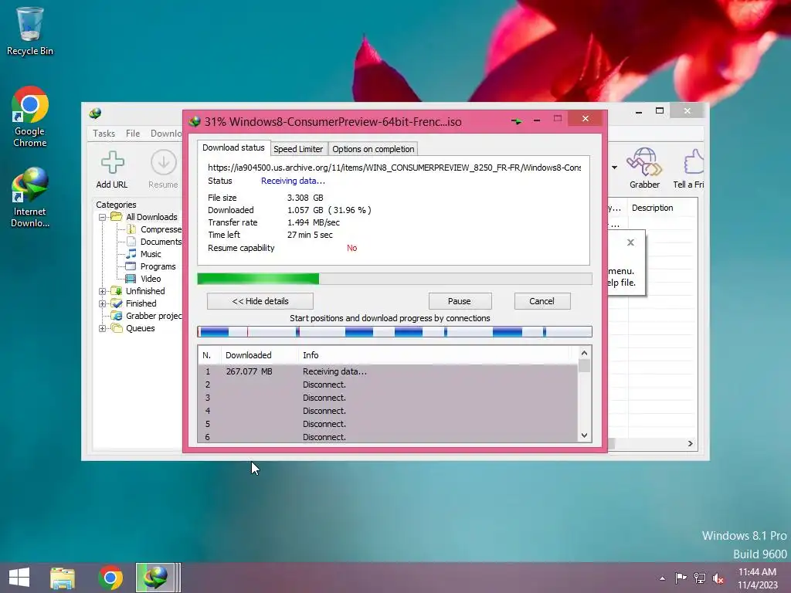Open the File menu
Image resolution: width=791 pixels, height=593 pixels.
[133, 133]
